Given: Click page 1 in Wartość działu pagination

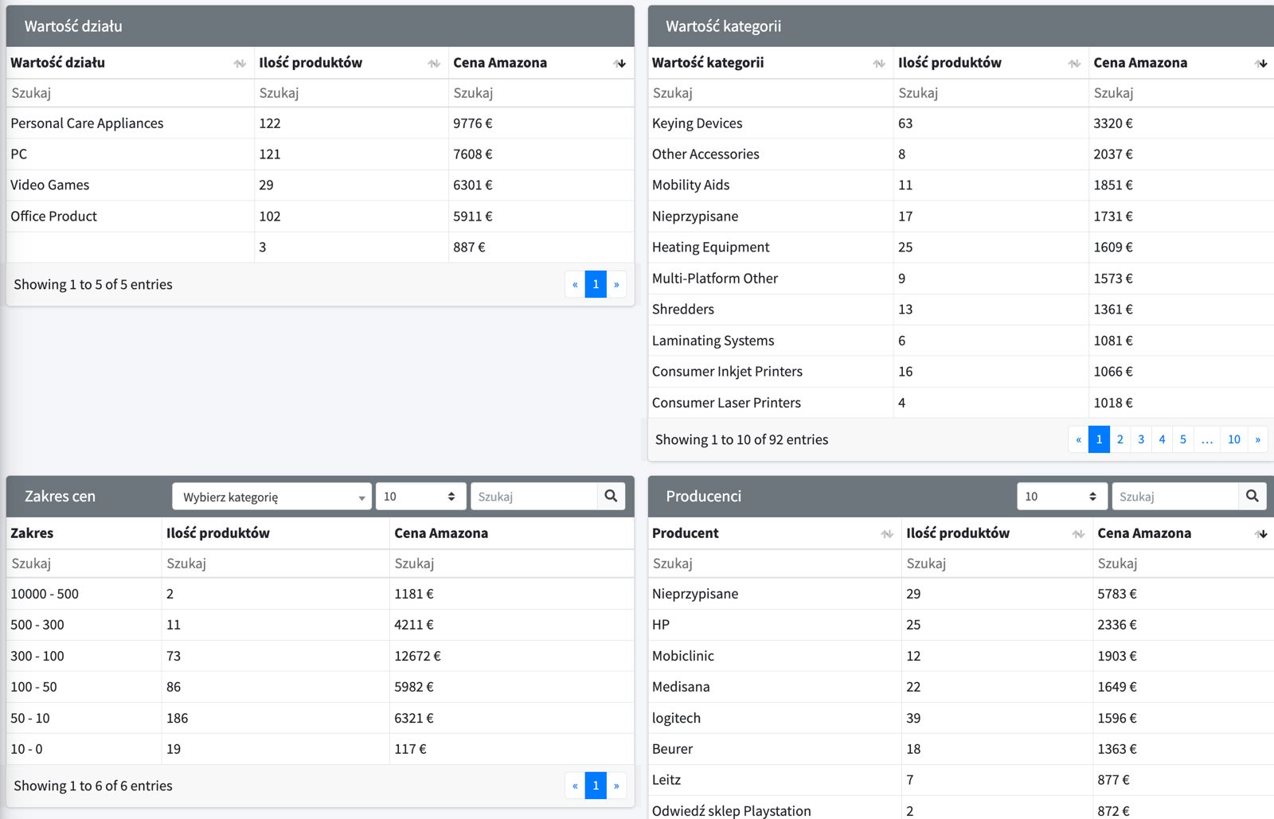Looking at the screenshot, I should [596, 284].
